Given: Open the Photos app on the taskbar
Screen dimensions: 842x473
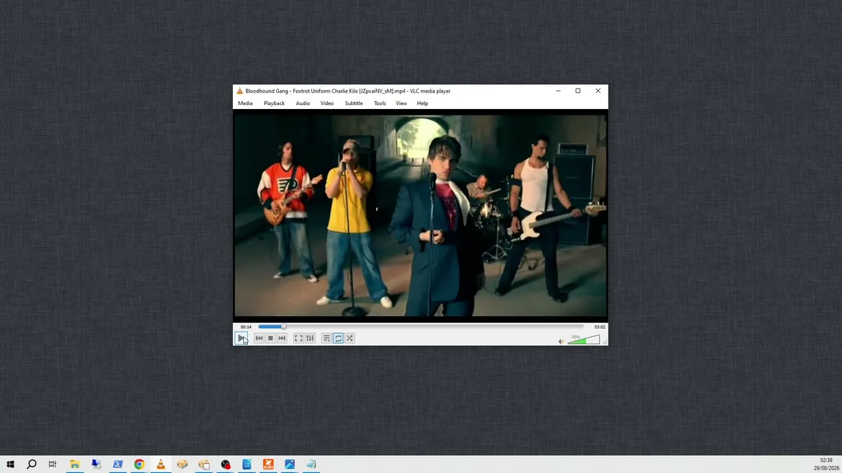Looking at the screenshot, I should coord(289,464).
